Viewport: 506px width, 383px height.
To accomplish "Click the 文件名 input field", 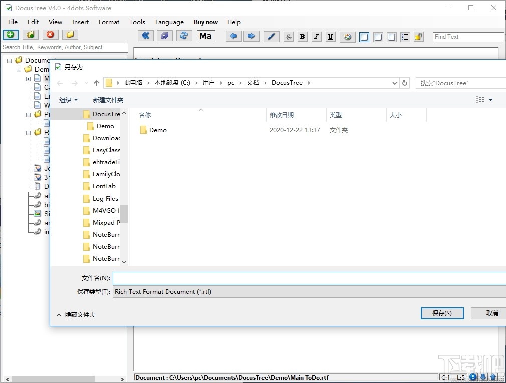I will [x=309, y=278].
